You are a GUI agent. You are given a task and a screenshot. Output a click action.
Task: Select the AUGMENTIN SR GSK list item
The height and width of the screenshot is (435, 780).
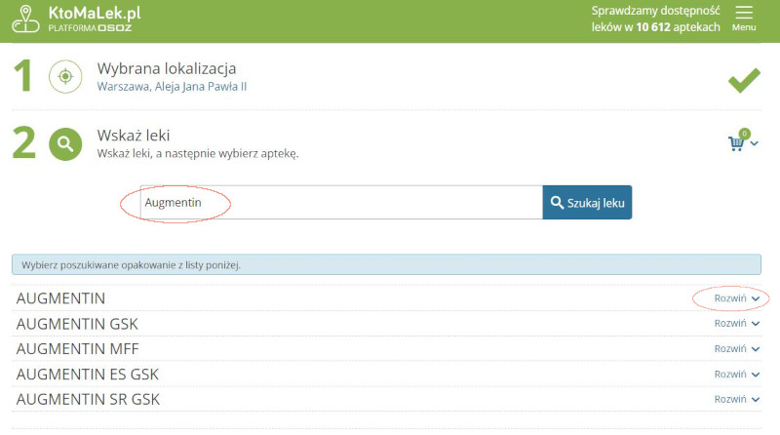pyautogui.click(x=89, y=400)
